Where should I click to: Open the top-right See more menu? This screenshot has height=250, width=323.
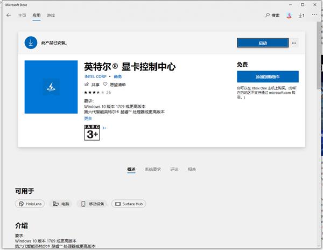coord(314,15)
